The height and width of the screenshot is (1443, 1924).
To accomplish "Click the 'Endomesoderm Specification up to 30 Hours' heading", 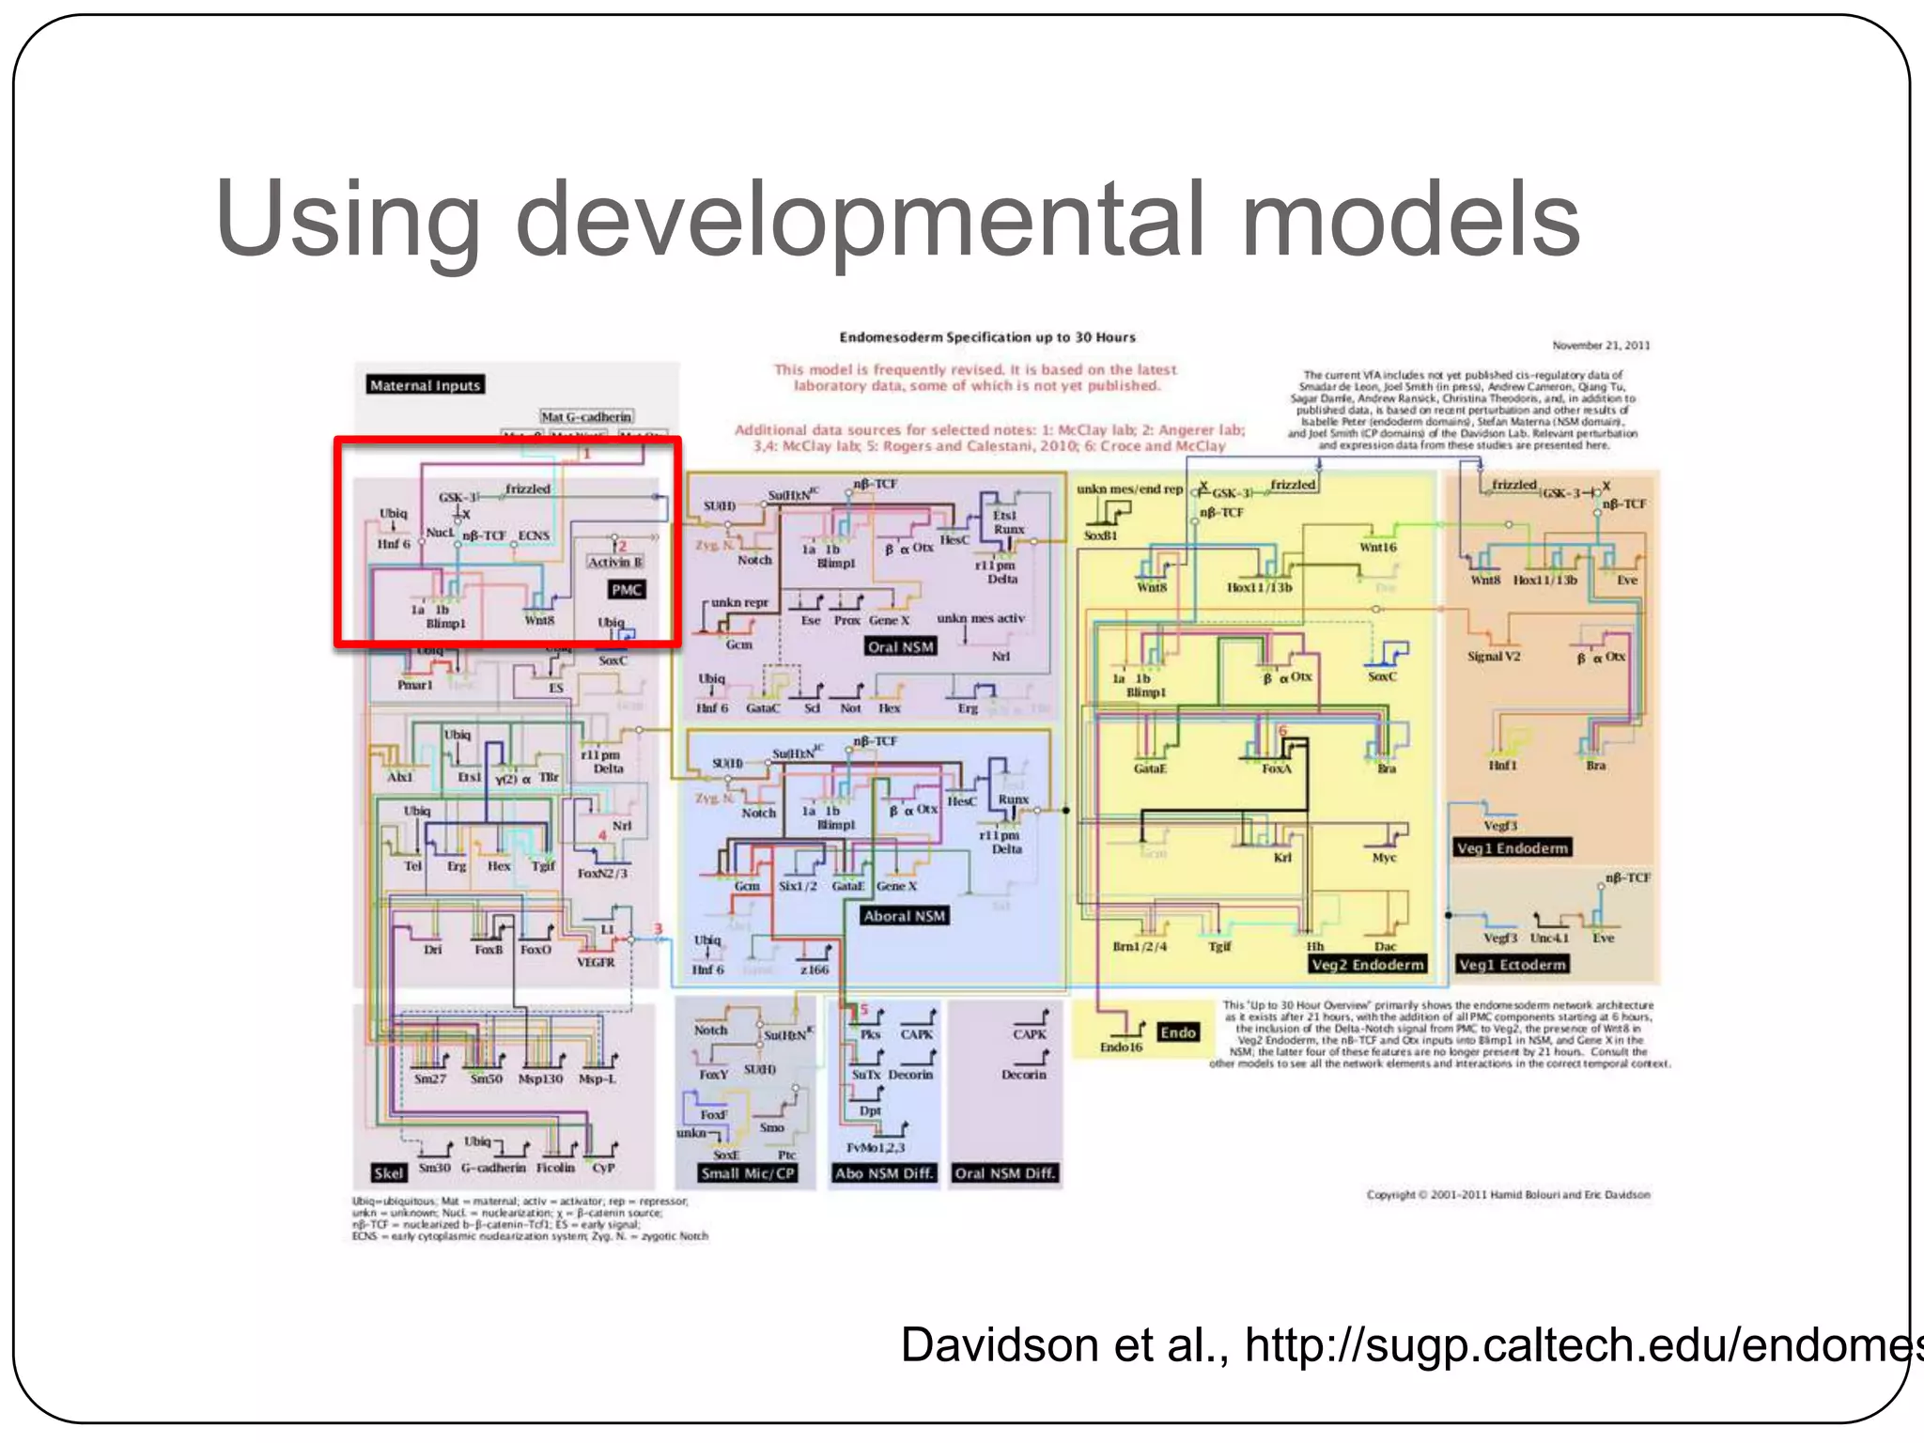I will tap(987, 337).
